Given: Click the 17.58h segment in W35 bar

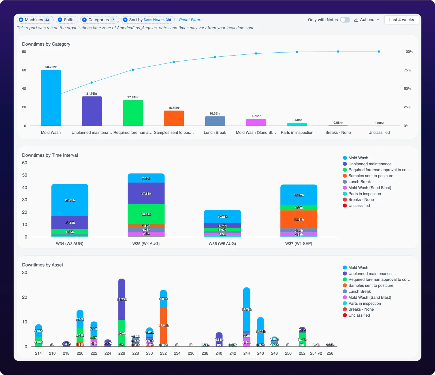Looking at the screenshot, I should pyautogui.click(x=146, y=194).
